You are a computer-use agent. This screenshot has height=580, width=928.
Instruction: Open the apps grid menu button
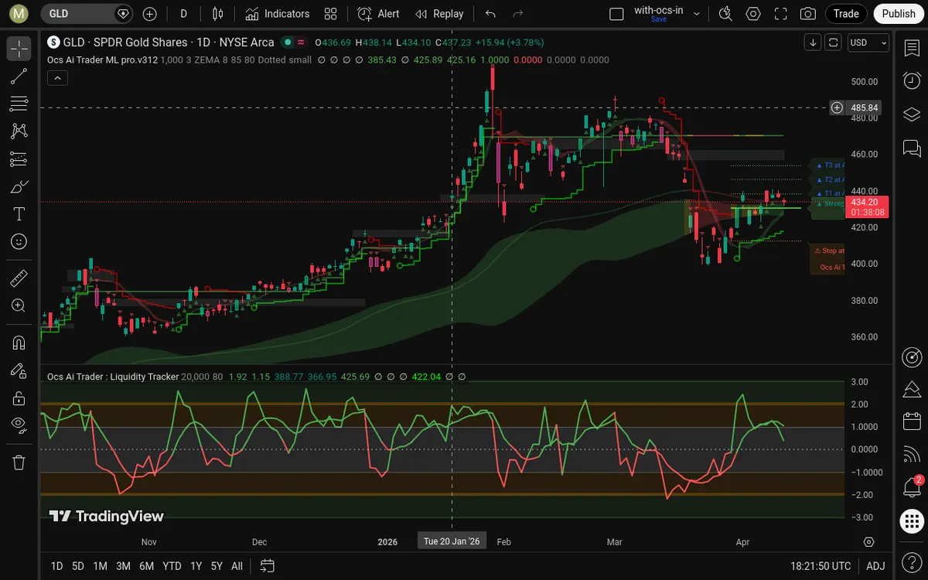click(912, 521)
